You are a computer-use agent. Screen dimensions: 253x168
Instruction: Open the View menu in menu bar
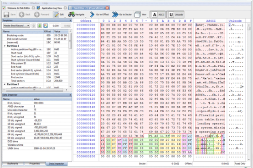pyautogui.click(x=24, y=3)
